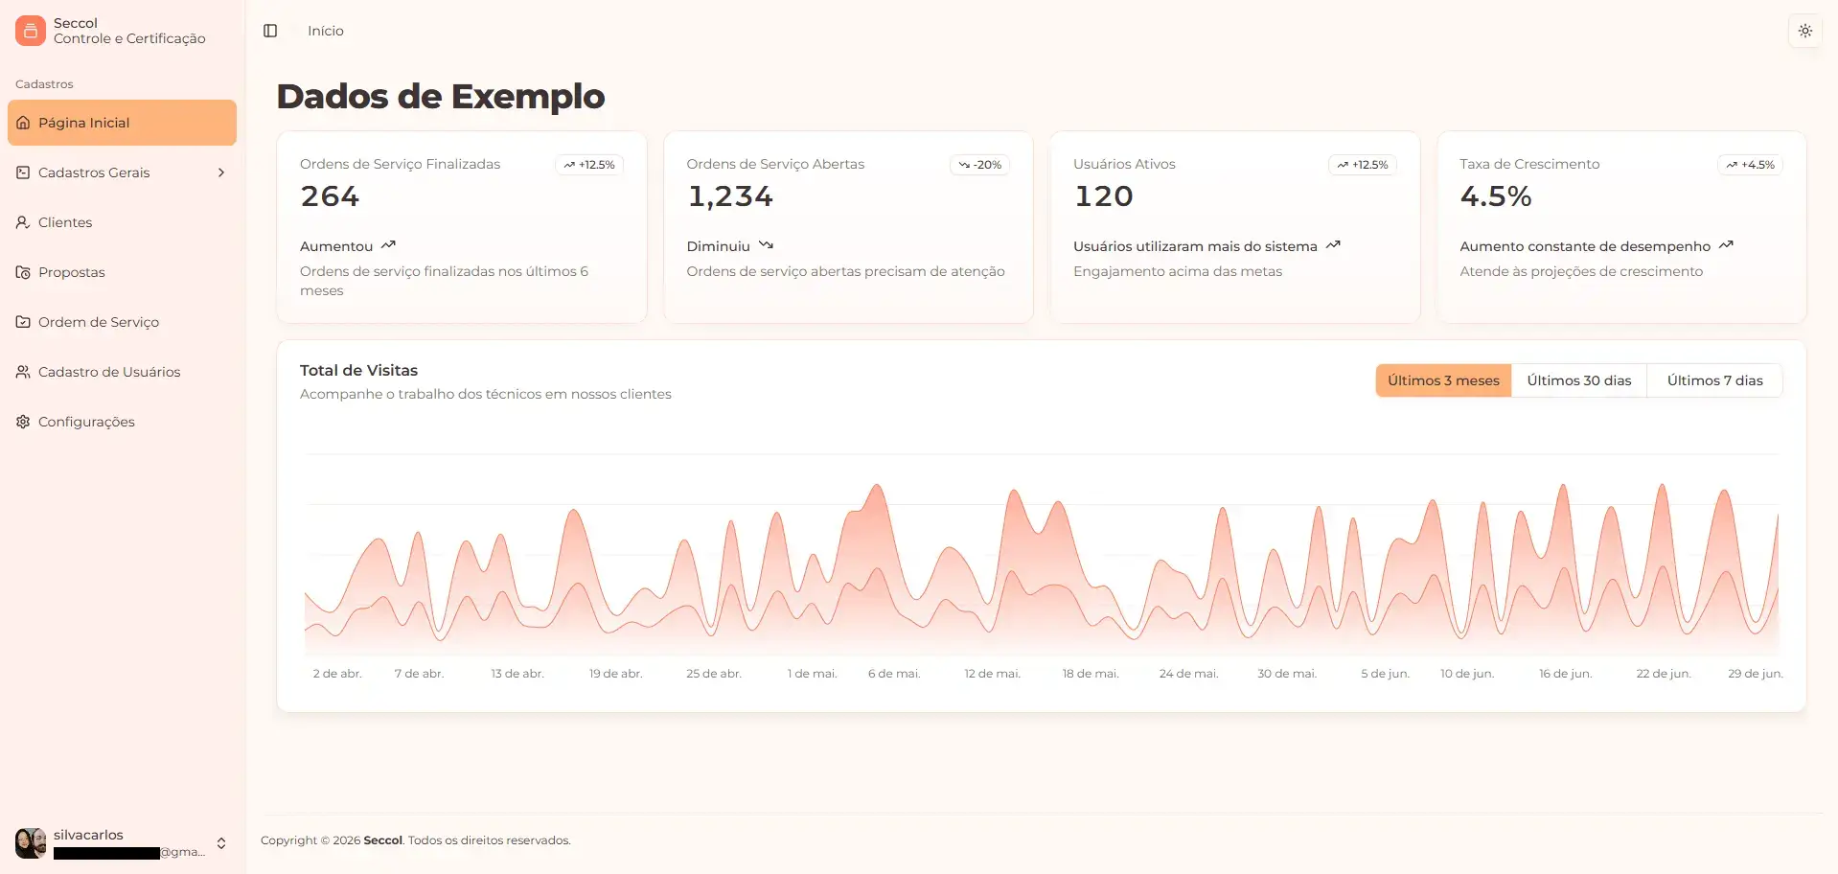The height and width of the screenshot is (874, 1838).
Task: Open the Página Inicial menu entry
Action: 82,123
